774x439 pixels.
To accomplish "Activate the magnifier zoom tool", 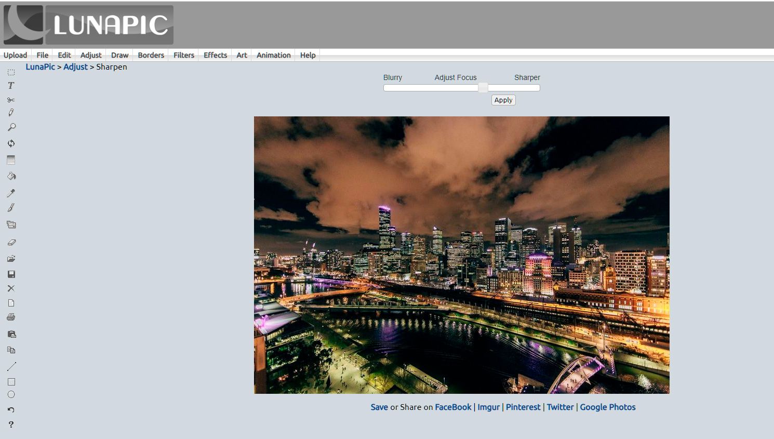I will pyautogui.click(x=11, y=127).
